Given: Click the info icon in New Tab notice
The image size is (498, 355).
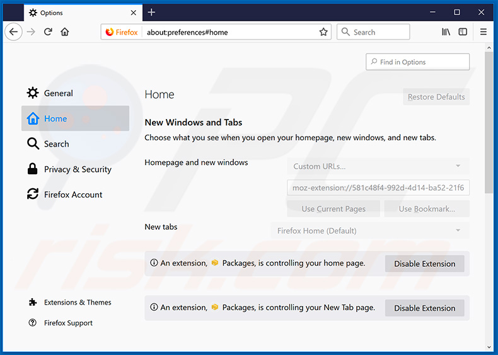Looking at the screenshot, I should (x=154, y=307).
